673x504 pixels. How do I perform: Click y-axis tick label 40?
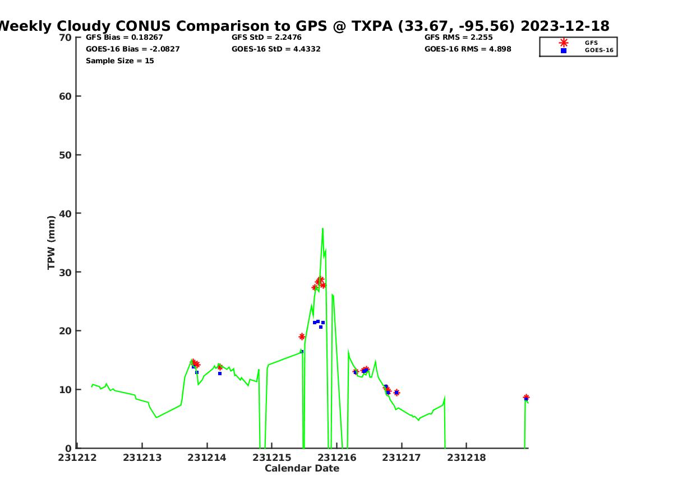pos(65,213)
